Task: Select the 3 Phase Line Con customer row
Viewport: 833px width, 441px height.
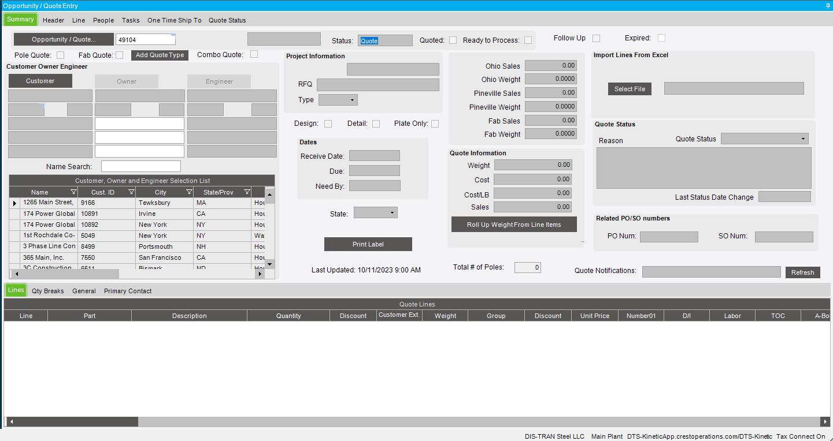Action: point(136,247)
